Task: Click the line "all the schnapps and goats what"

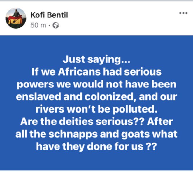Action: 96,133
